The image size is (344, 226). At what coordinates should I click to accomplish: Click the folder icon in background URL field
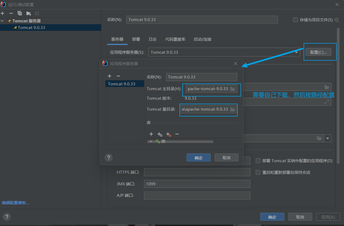pos(327,87)
